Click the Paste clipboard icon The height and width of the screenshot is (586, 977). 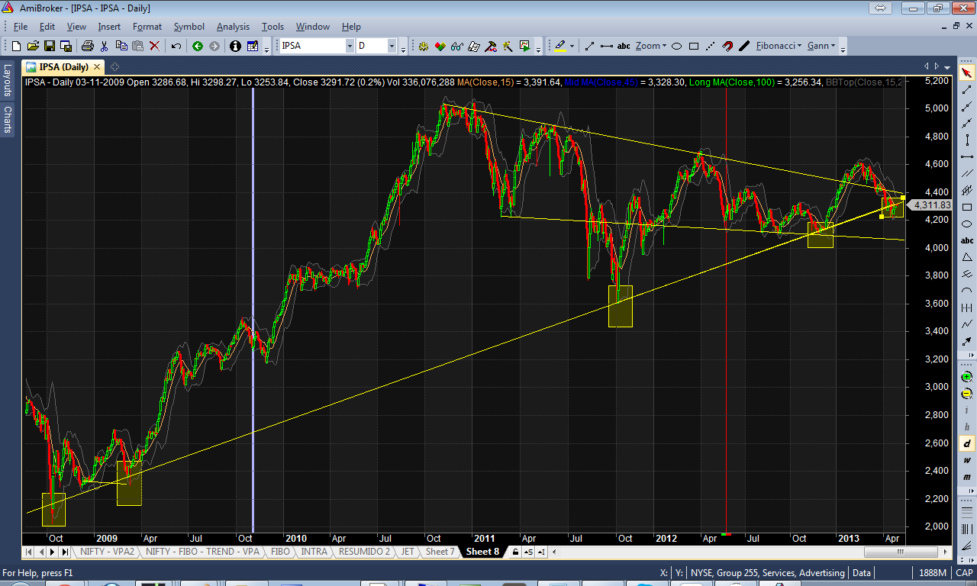138,46
